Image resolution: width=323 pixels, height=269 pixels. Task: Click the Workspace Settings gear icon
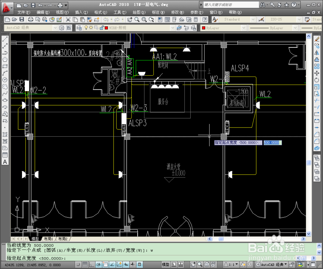[x=62, y=28]
